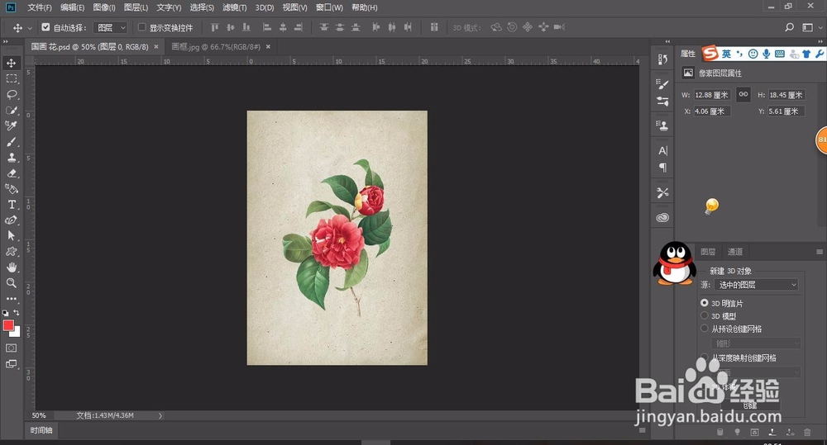827x445 pixels.
Task: Switch to the 图层 panel tab
Action: click(x=708, y=252)
